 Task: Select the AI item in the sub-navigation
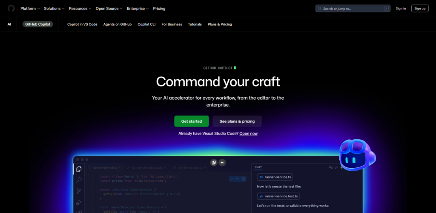click(x=9, y=24)
